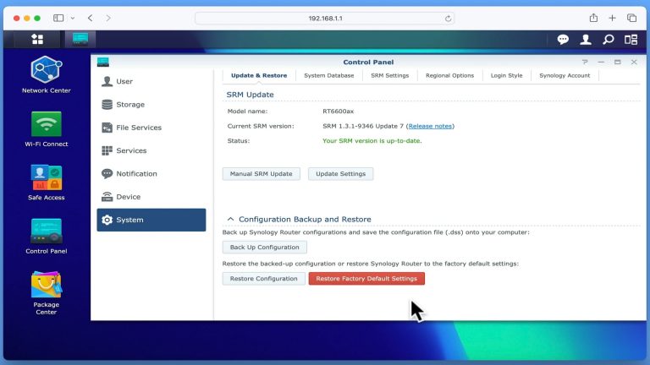
Task: Reload the page in Safari
Action: pos(448,19)
